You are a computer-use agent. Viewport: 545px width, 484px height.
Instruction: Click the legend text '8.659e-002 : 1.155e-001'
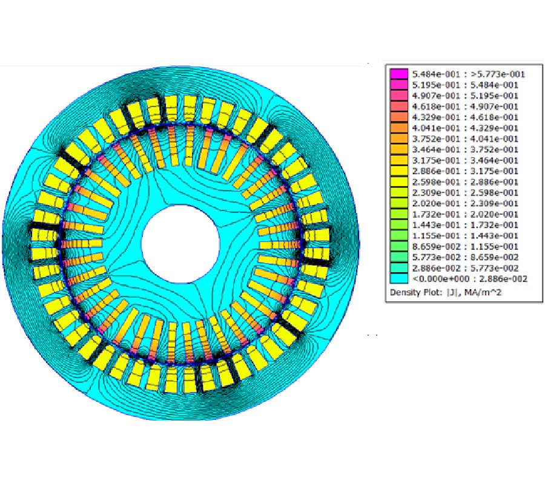click(x=464, y=247)
